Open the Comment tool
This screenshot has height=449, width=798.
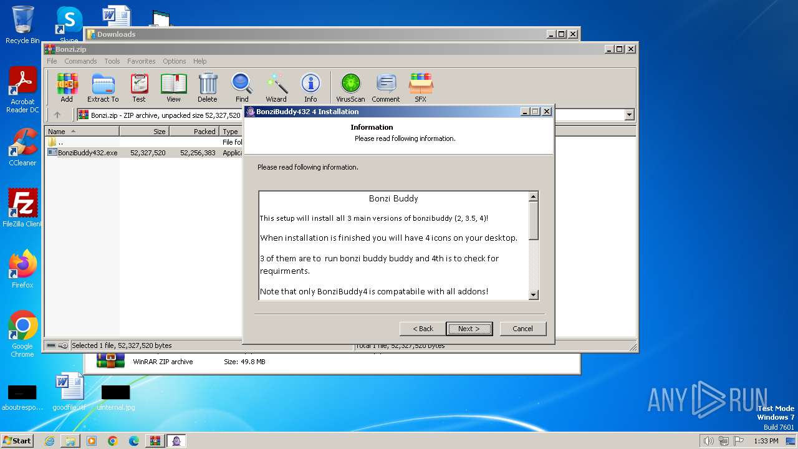(386, 87)
